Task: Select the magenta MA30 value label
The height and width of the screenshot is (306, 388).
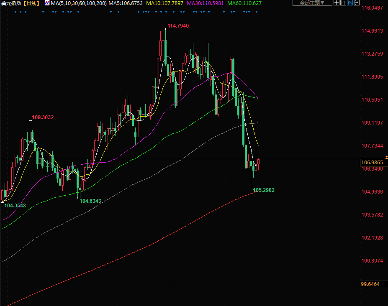Action: [206, 3]
